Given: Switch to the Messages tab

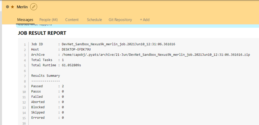Looking at the screenshot, I should point(25,20).
